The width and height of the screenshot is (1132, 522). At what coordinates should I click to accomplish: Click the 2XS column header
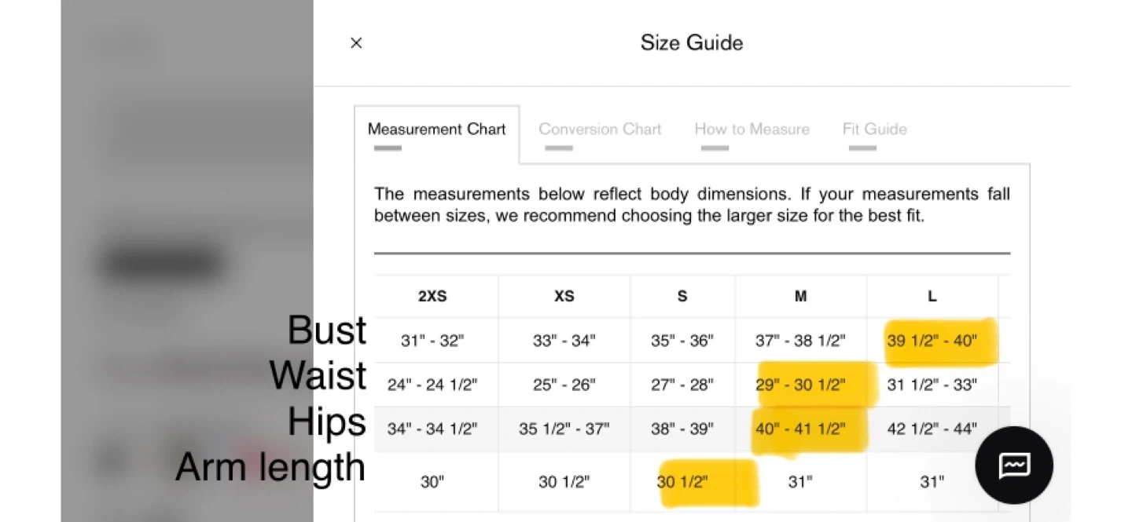coord(432,297)
